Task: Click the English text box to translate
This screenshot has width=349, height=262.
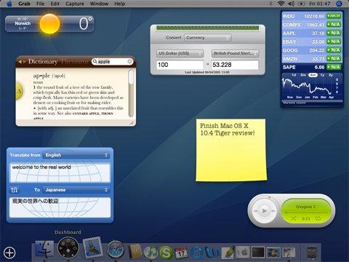Action: [x=60, y=172]
